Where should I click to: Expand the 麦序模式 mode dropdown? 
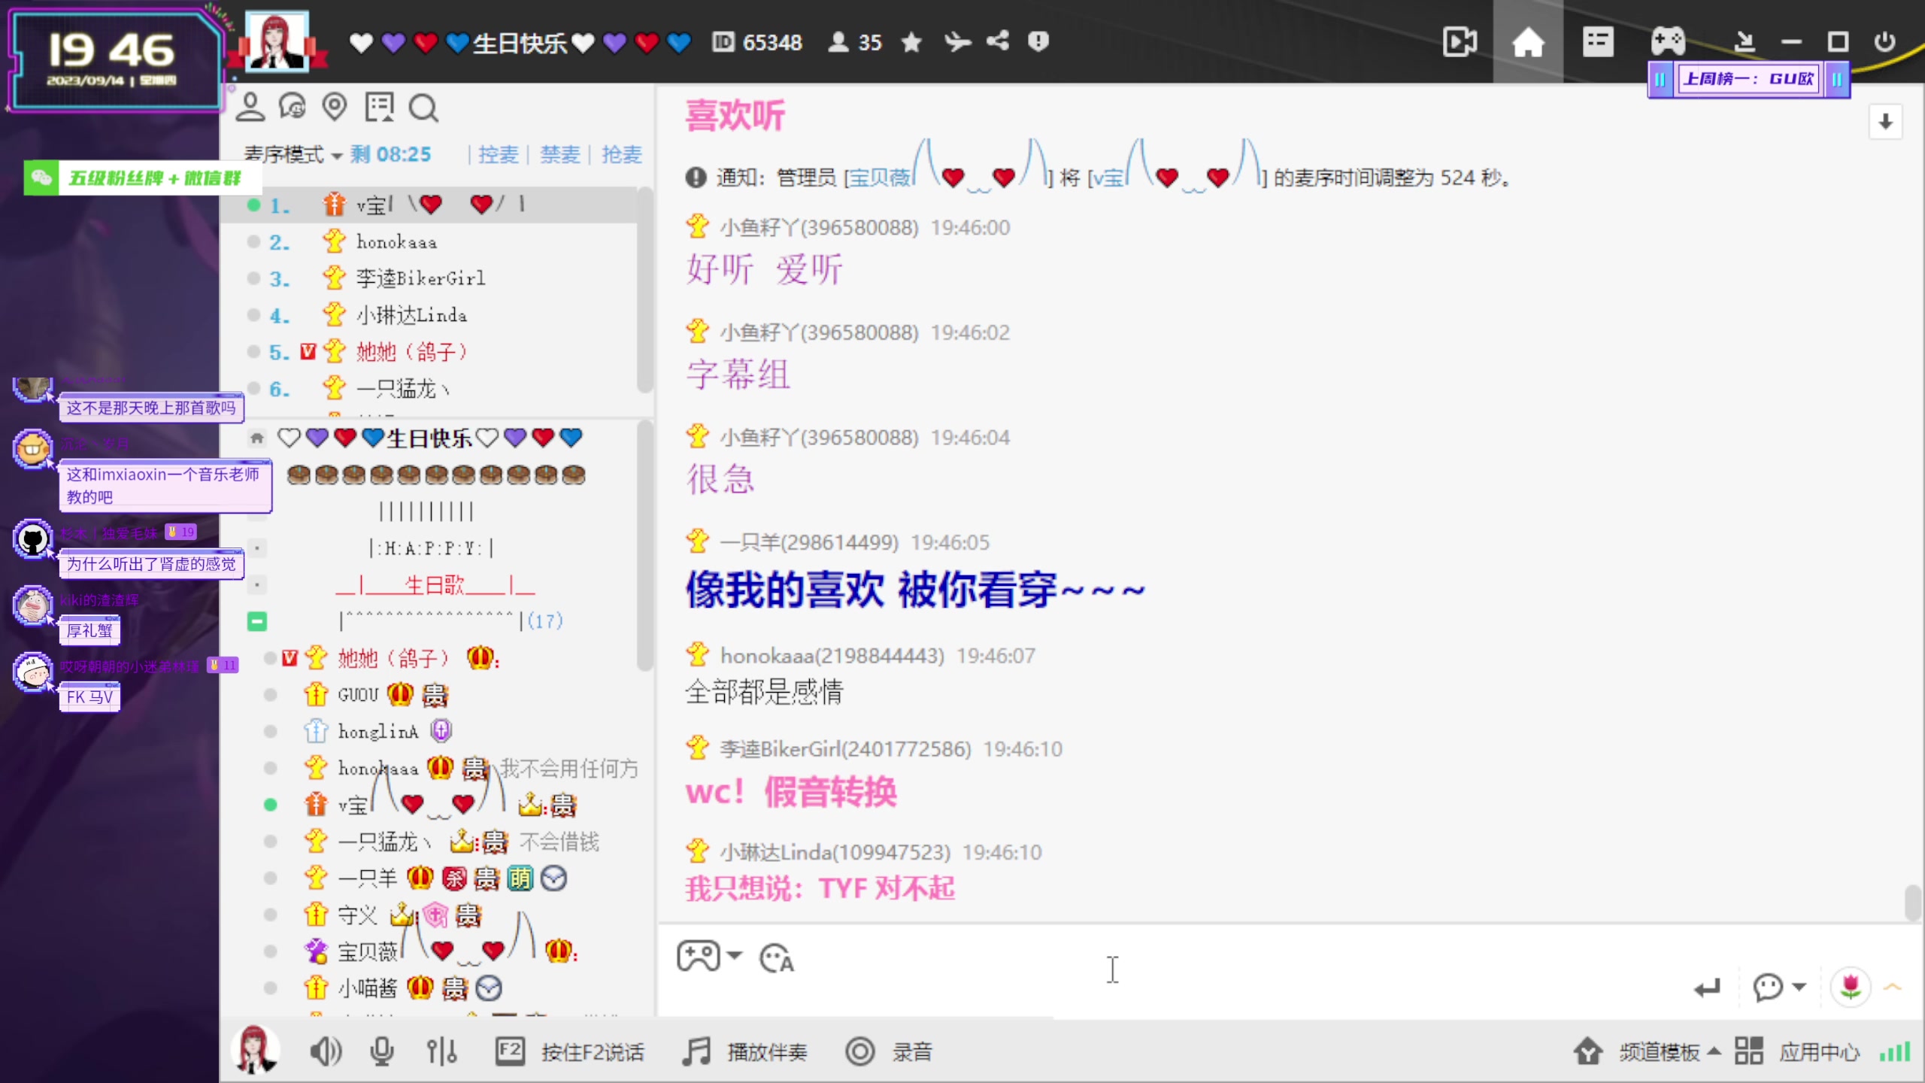pos(337,155)
